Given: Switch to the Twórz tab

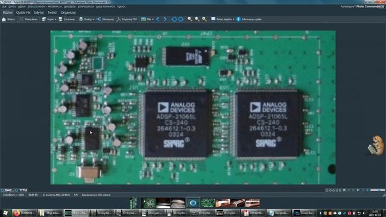Looking at the screenshot, I should (x=52, y=12).
